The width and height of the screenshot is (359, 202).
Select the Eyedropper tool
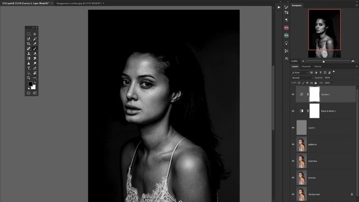[35, 44]
